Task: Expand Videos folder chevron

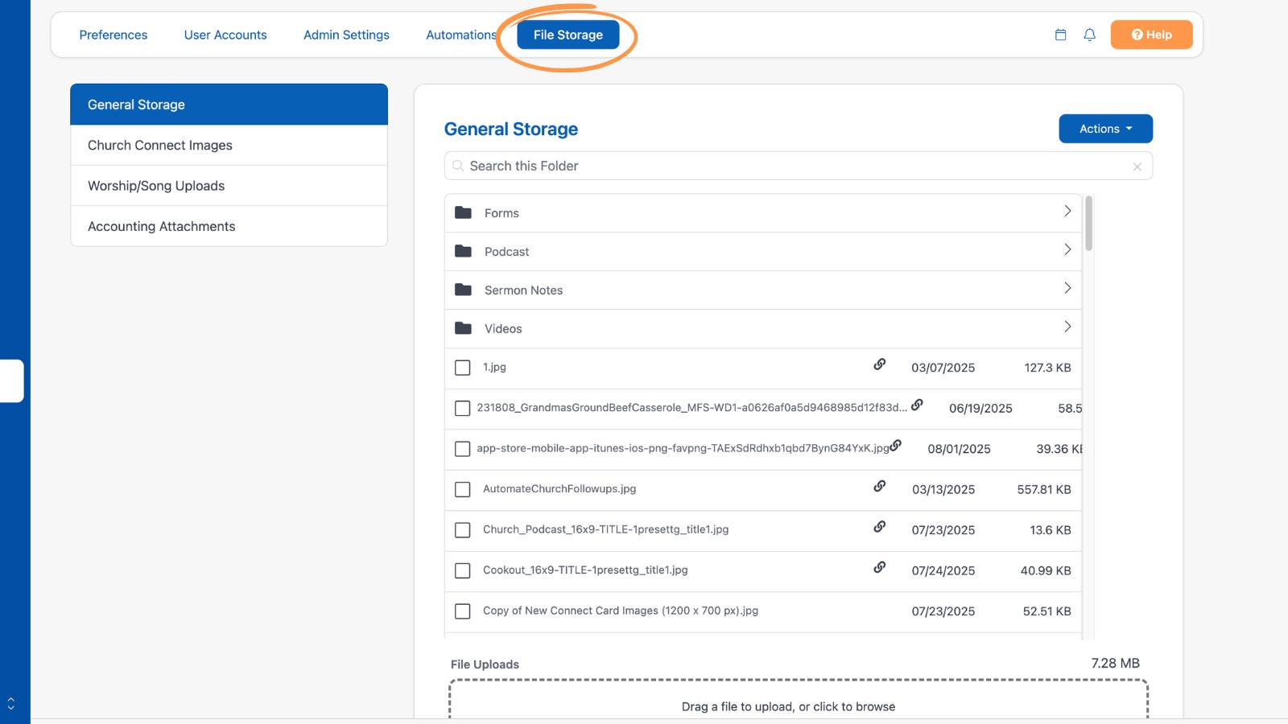Action: tap(1067, 327)
